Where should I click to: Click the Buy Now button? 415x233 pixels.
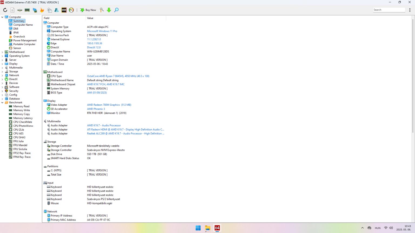click(x=88, y=10)
